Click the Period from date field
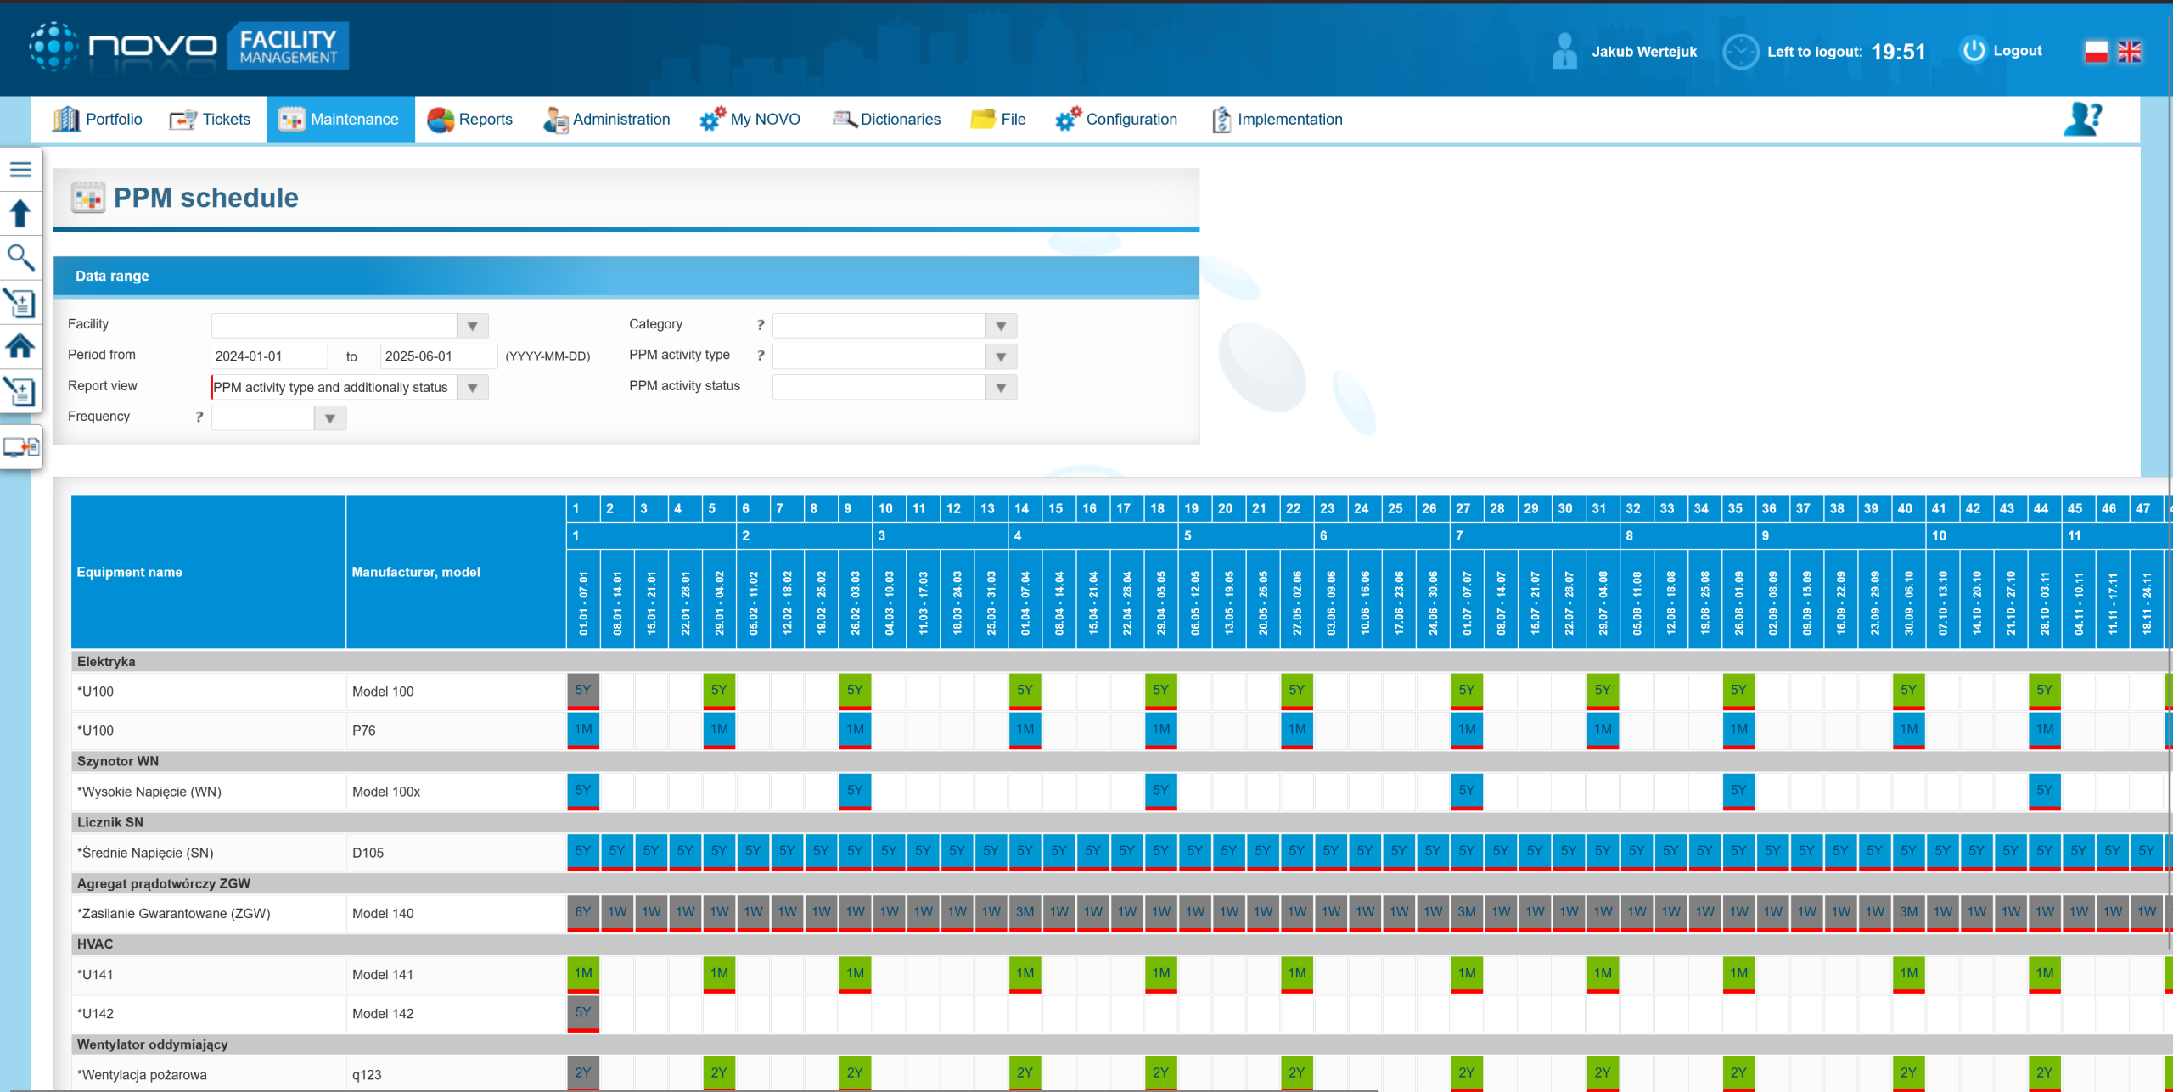2173x1092 pixels. click(x=268, y=356)
